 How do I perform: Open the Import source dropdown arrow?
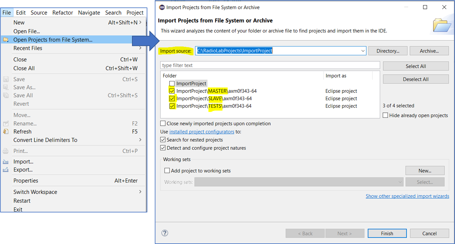pyautogui.click(x=363, y=51)
